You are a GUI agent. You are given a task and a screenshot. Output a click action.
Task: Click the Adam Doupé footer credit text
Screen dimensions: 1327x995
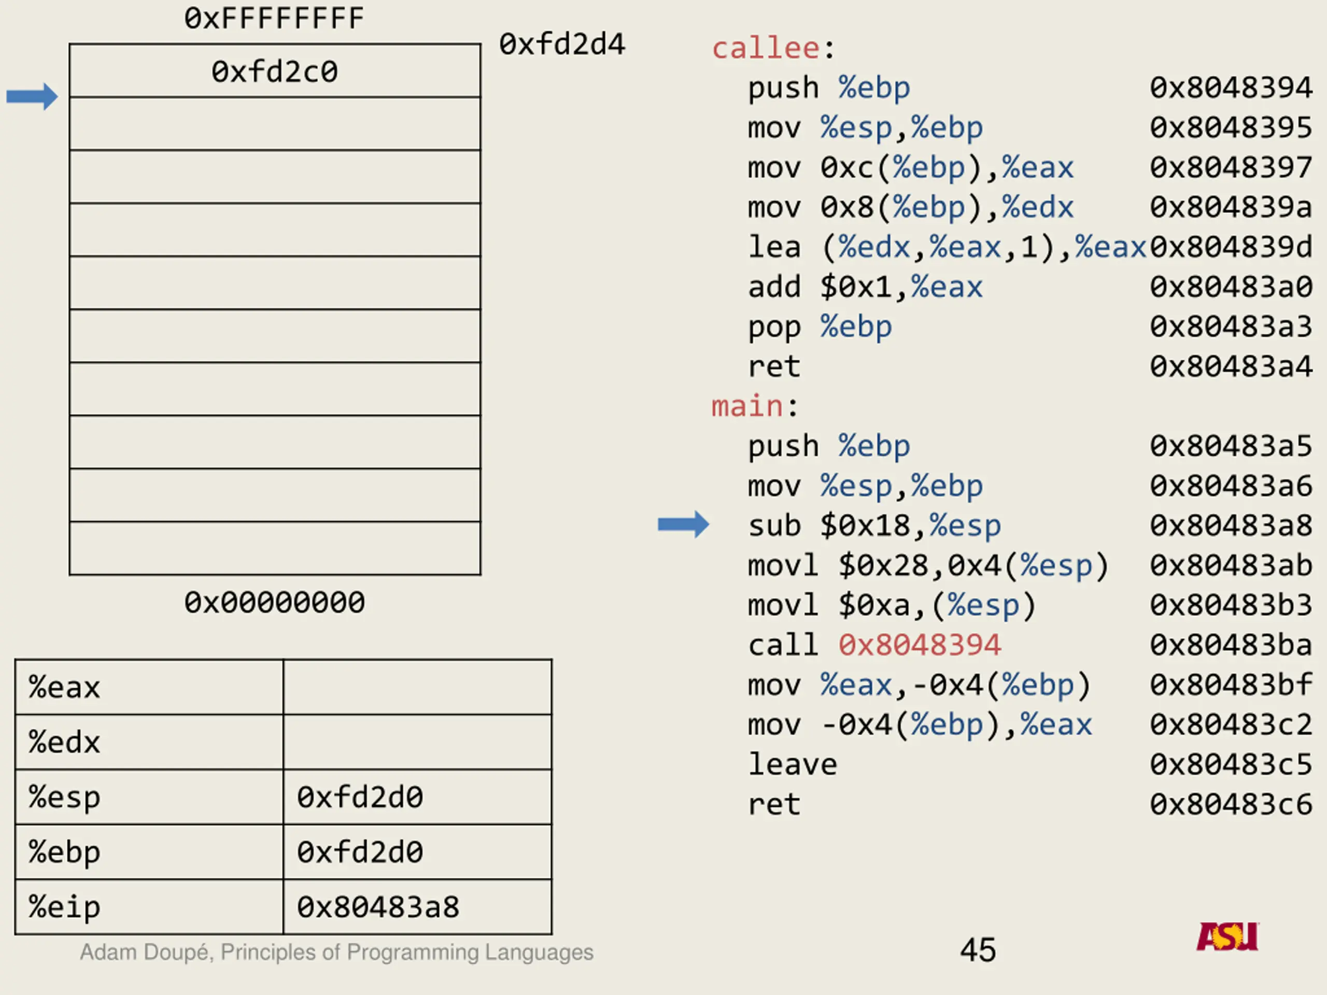pos(336,953)
